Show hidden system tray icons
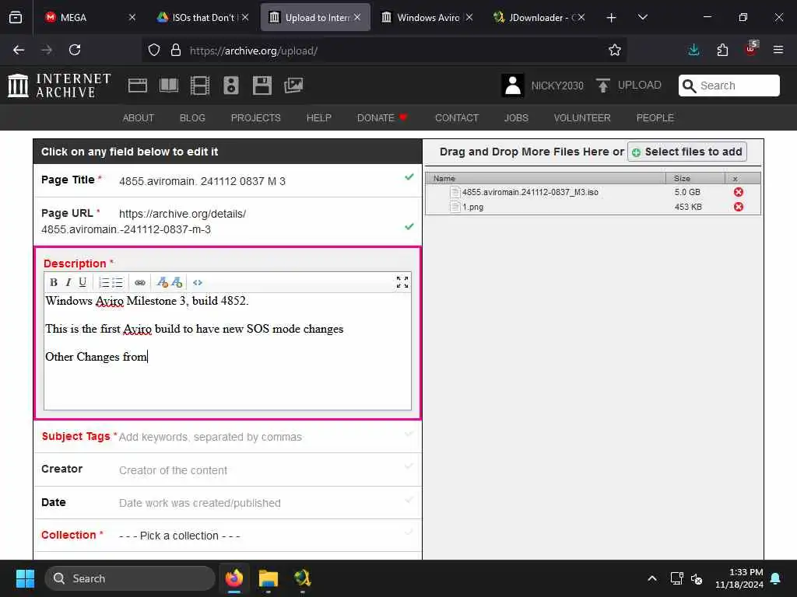This screenshot has height=597, width=797. click(652, 578)
